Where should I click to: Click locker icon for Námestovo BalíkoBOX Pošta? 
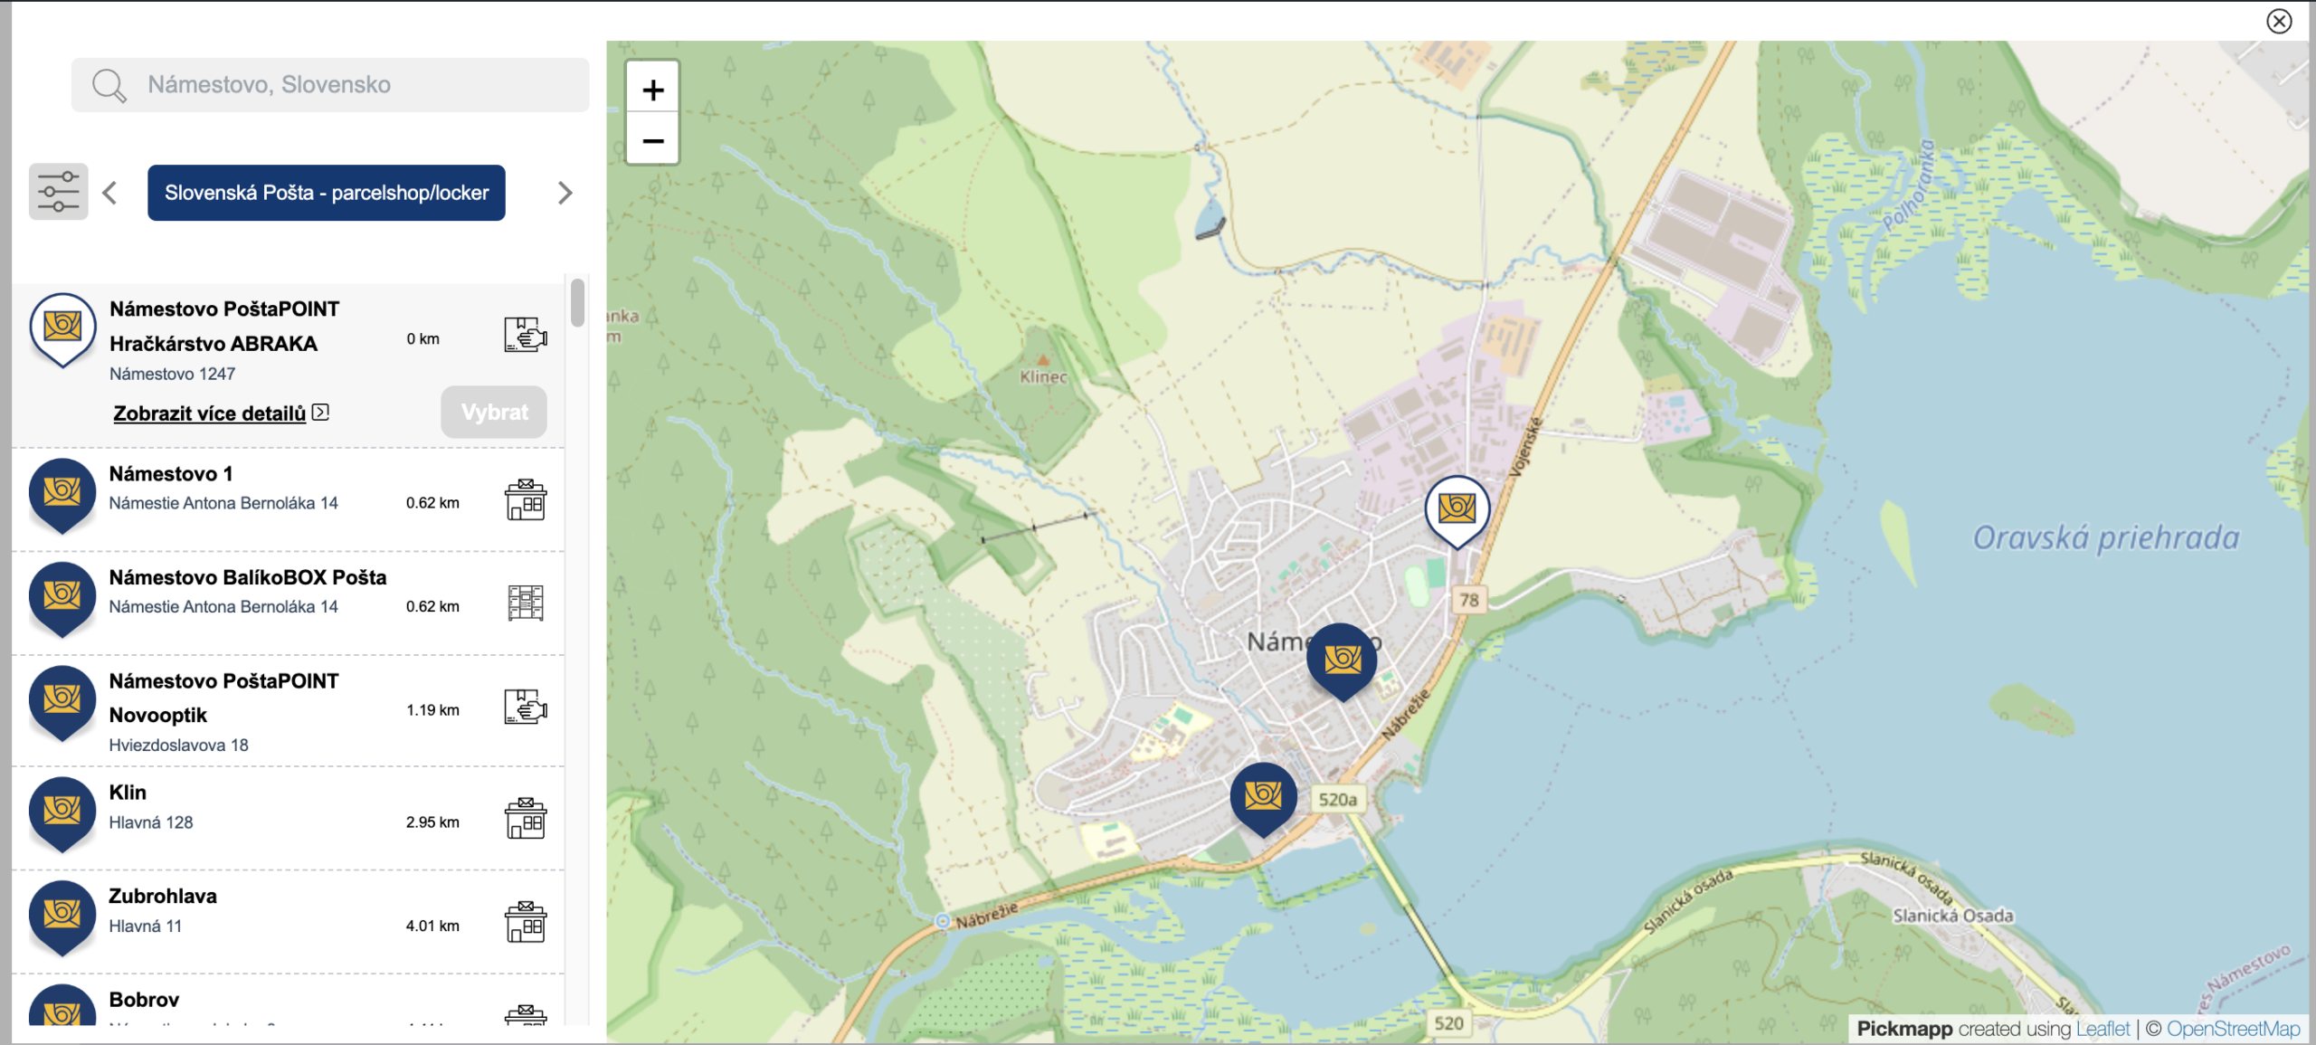(x=526, y=603)
